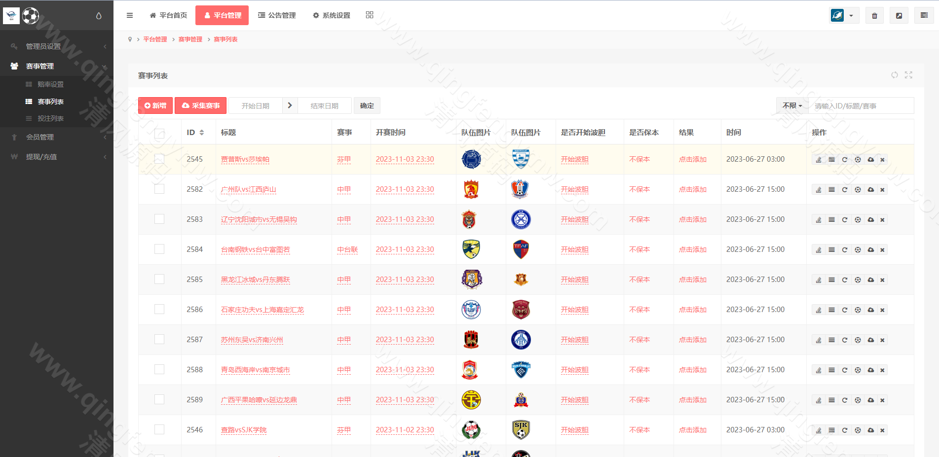Click the trash icon in the top toolbar
The image size is (939, 457).
tap(874, 15)
